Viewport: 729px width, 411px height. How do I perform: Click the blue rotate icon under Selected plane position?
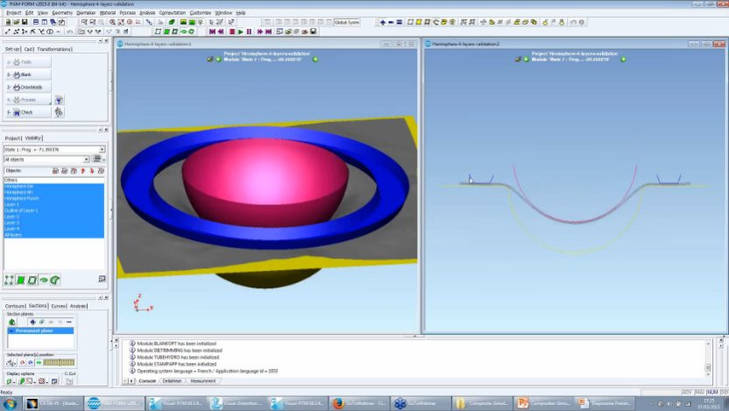point(31,362)
